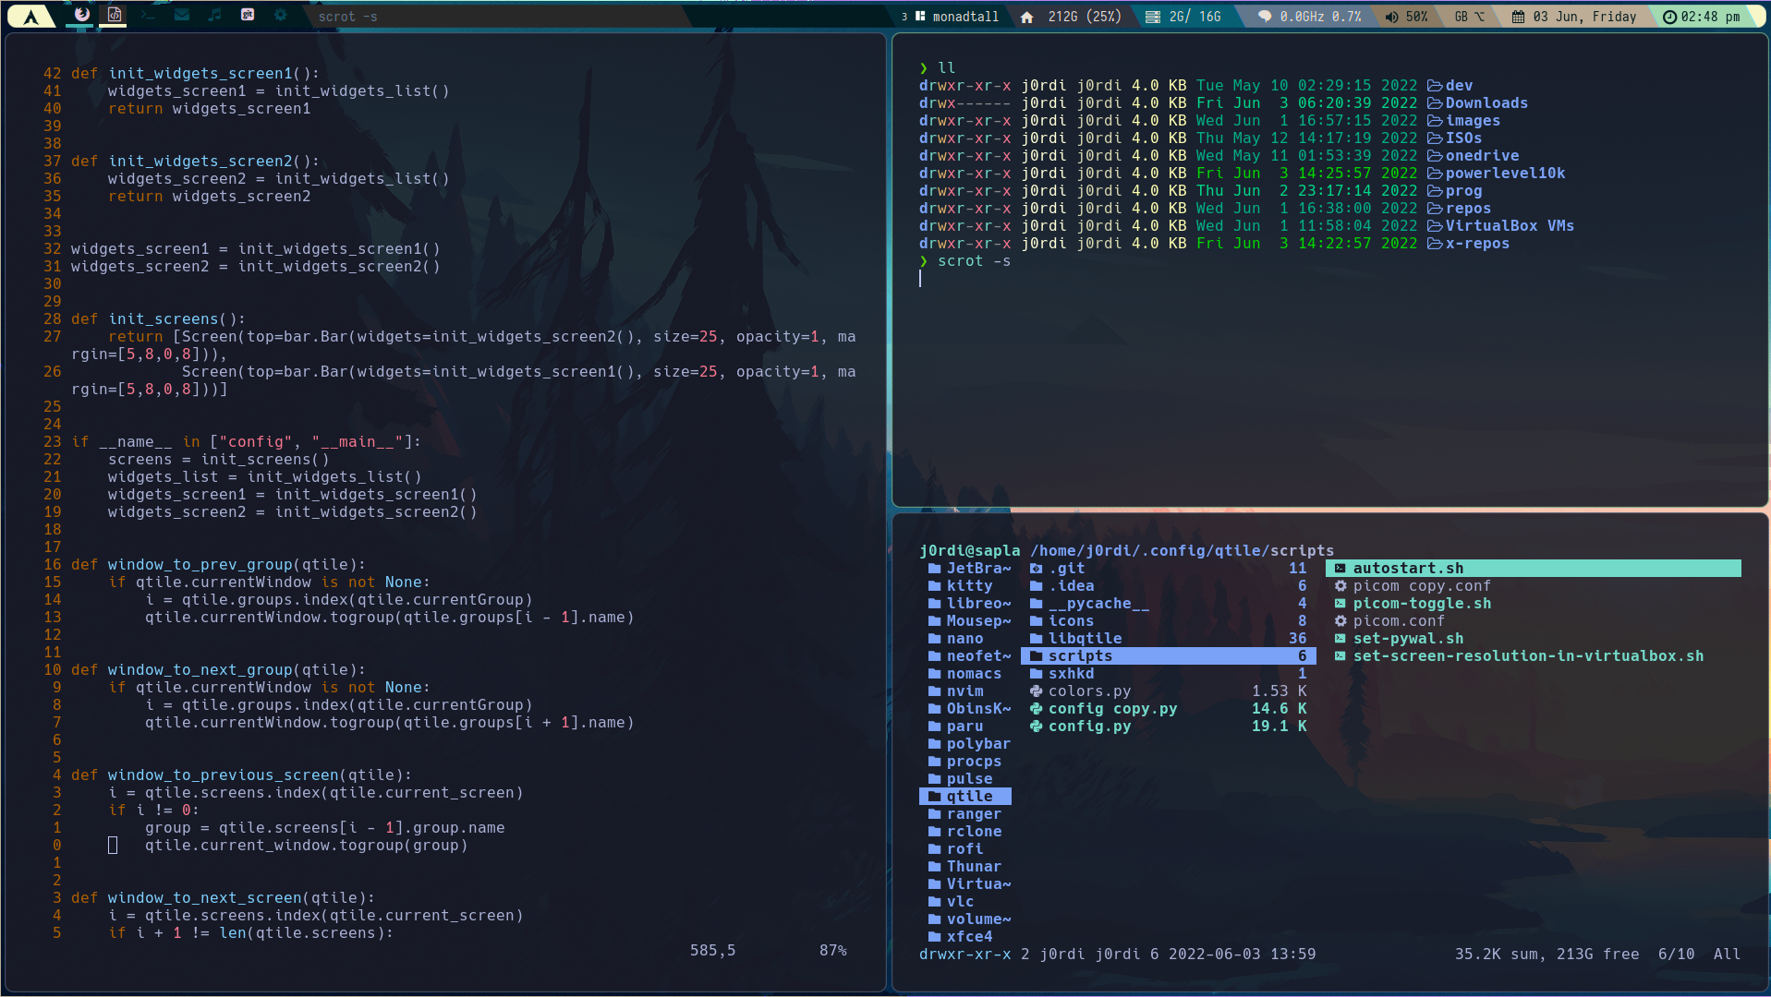Switch to the settings gear workspace group
The height and width of the screenshot is (997, 1771).
click(x=281, y=15)
